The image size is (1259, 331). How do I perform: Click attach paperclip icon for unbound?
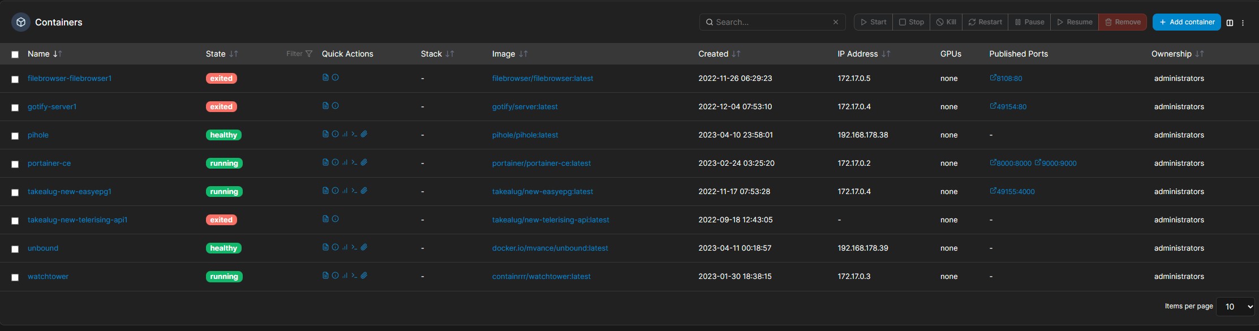(x=364, y=247)
